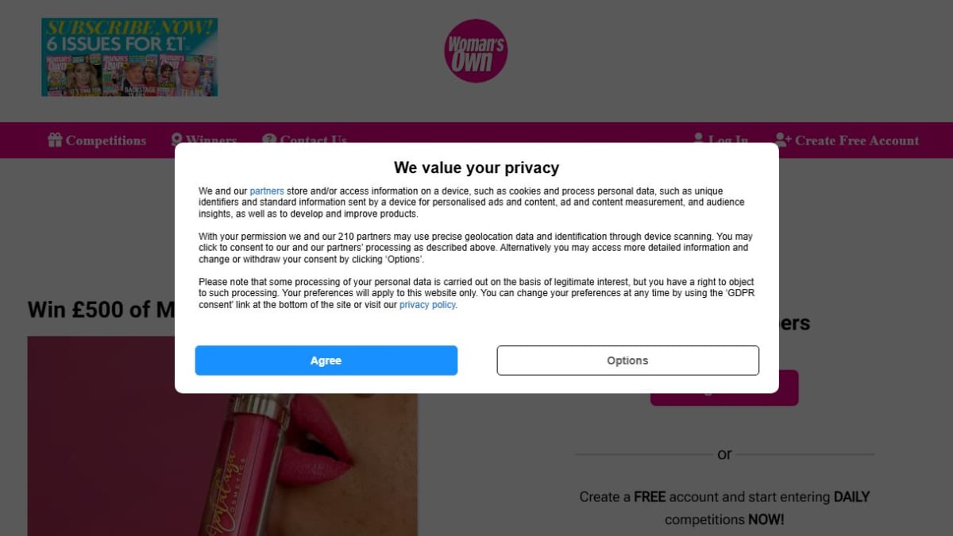This screenshot has width=953, height=536.
Task: Open privacy Options
Action: [628, 361]
